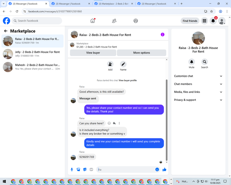Click the More options button
231x185 pixels.
tap(141, 53)
